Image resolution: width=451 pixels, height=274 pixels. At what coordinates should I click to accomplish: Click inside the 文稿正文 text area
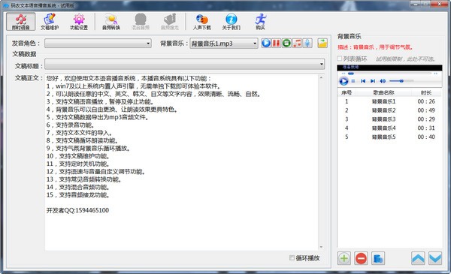(181, 162)
